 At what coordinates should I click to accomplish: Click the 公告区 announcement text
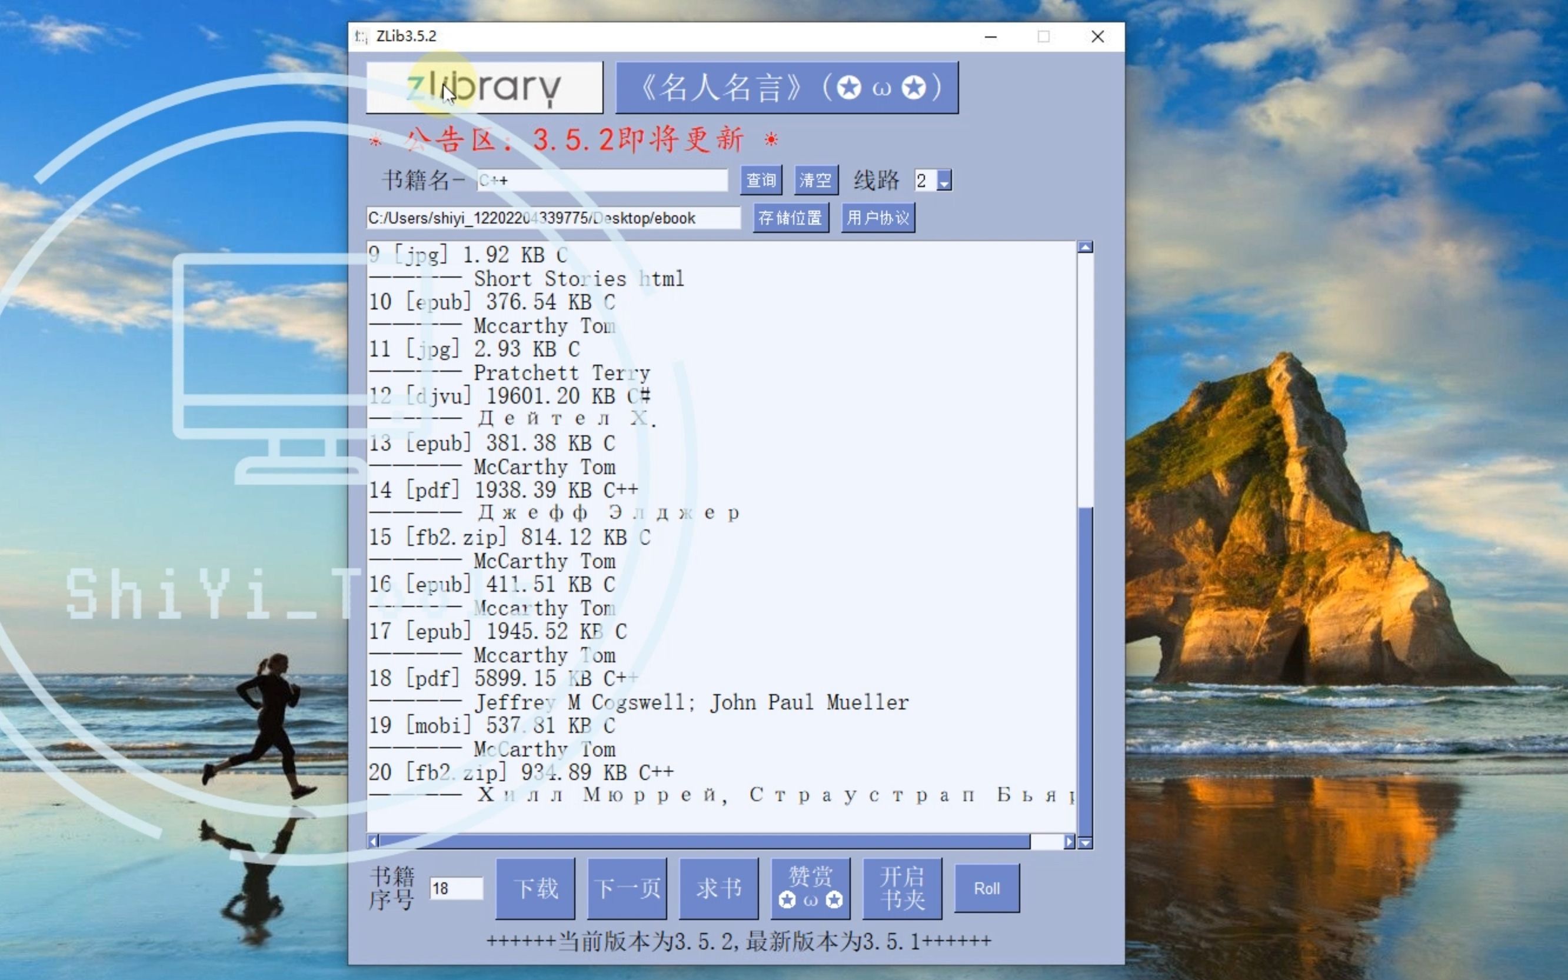point(574,139)
